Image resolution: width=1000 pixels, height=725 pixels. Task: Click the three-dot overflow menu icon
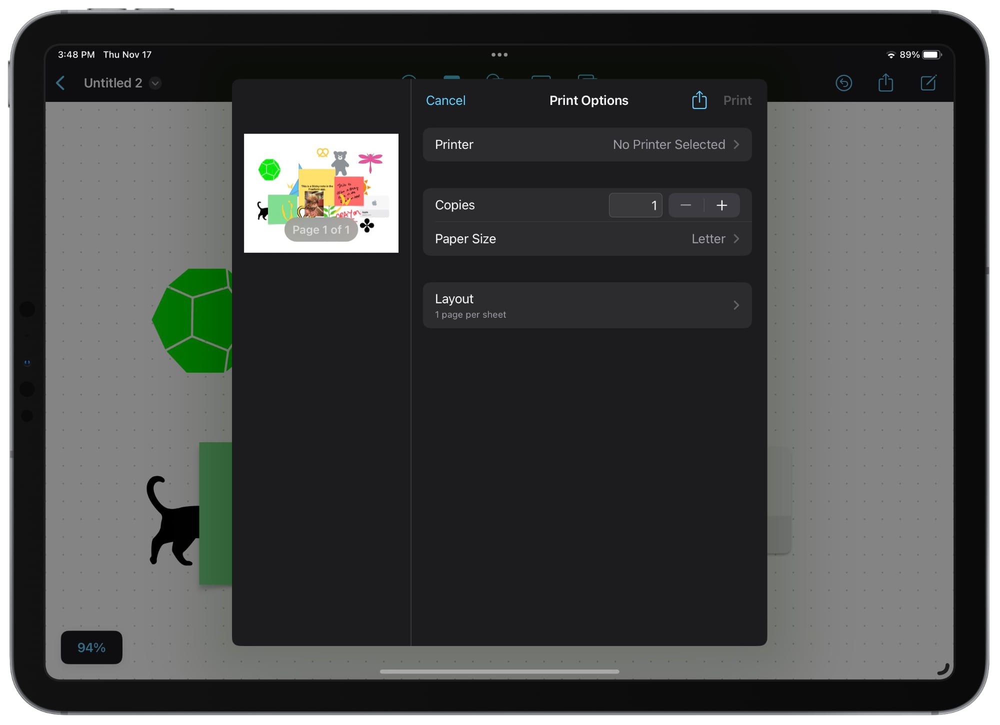click(500, 53)
